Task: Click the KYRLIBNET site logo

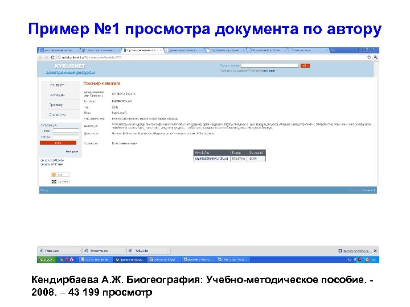Action: tap(70, 66)
